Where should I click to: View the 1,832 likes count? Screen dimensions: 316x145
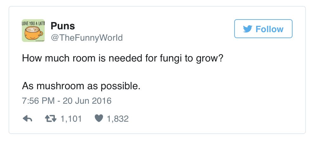pyautogui.click(x=118, y=119)
